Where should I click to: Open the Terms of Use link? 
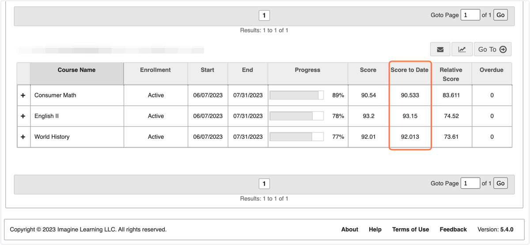410,229
